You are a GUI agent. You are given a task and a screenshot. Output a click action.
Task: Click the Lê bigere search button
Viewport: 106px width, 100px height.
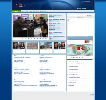(89, 16)
